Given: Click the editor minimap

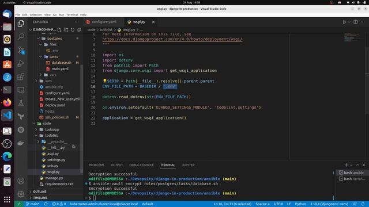Looking at the screenshot, I should 354,37.
